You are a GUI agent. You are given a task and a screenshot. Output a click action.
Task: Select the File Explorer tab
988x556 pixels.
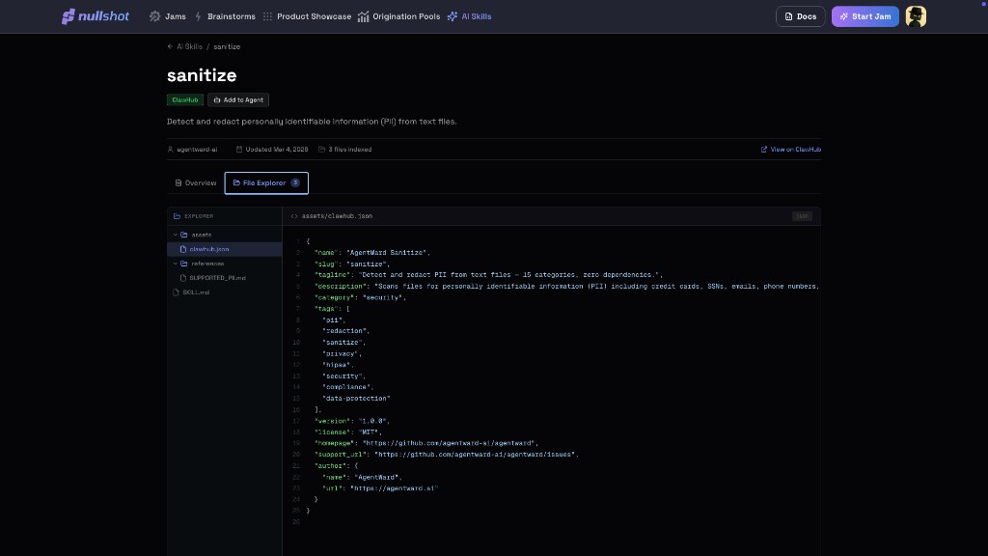266,182
